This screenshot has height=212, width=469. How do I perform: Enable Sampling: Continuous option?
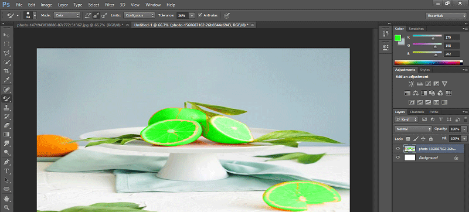tap(87, 15)
